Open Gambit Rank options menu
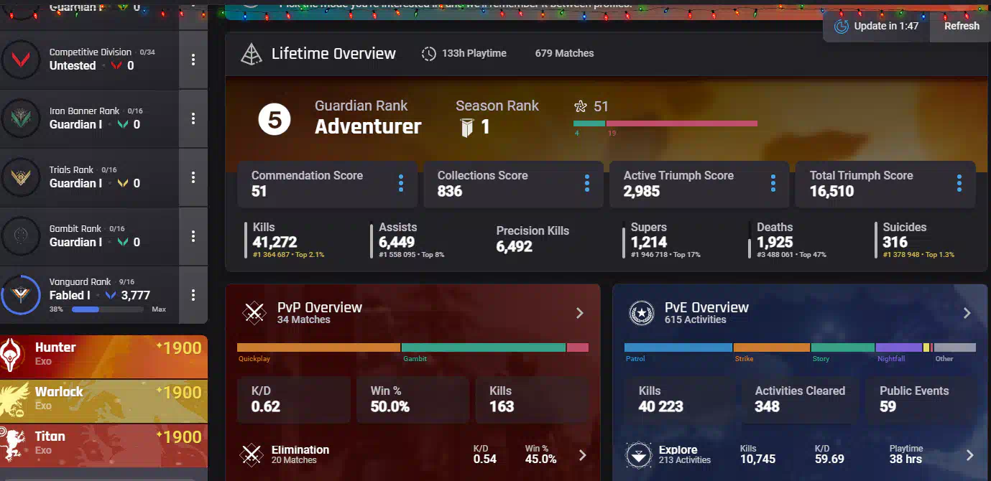 point(193,236)
